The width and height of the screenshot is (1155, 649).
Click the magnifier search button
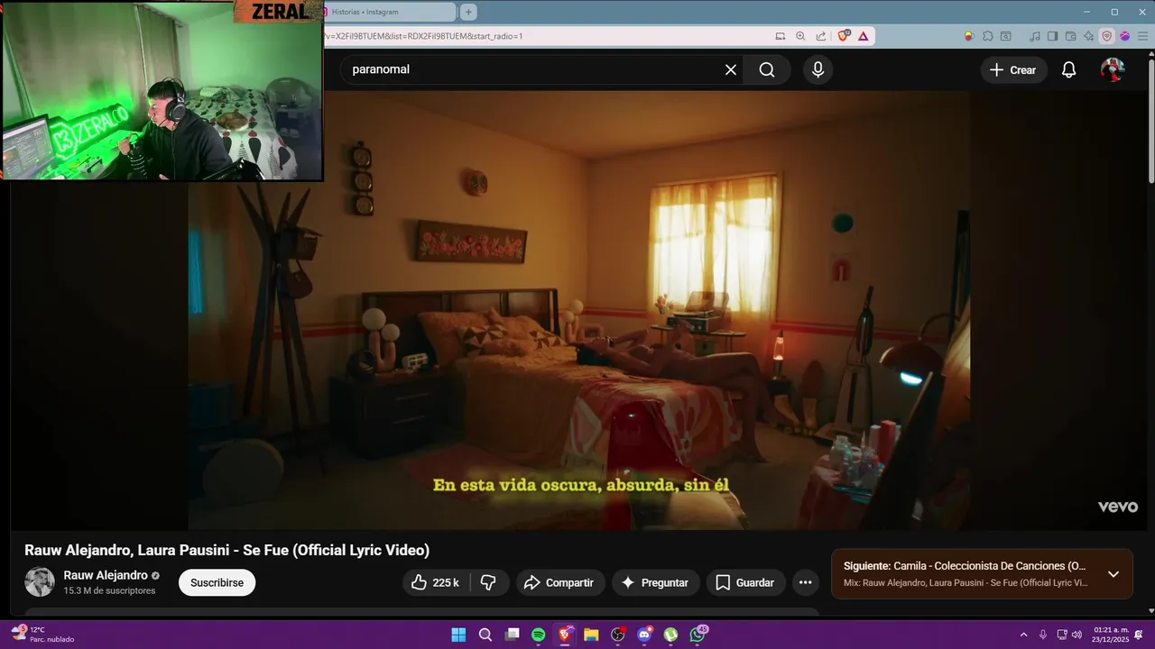767,69
